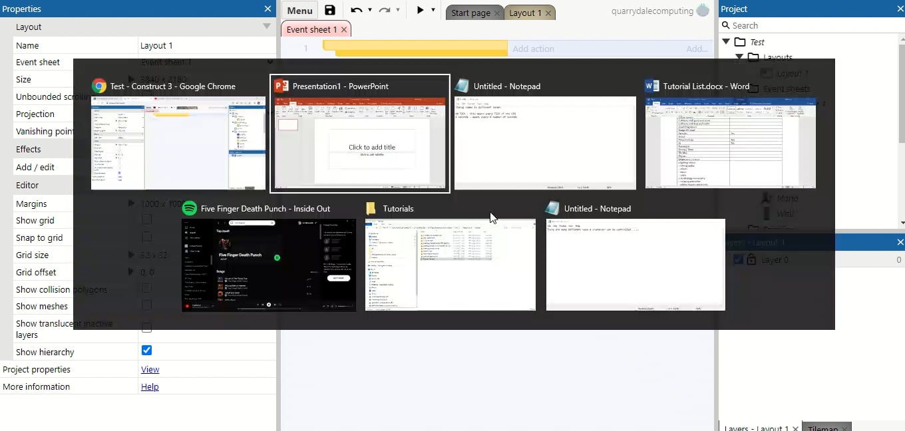Click the Notepad icon next to Tutorials window
The height and width of the screenshot is (431, 905).
coord(552,208)
